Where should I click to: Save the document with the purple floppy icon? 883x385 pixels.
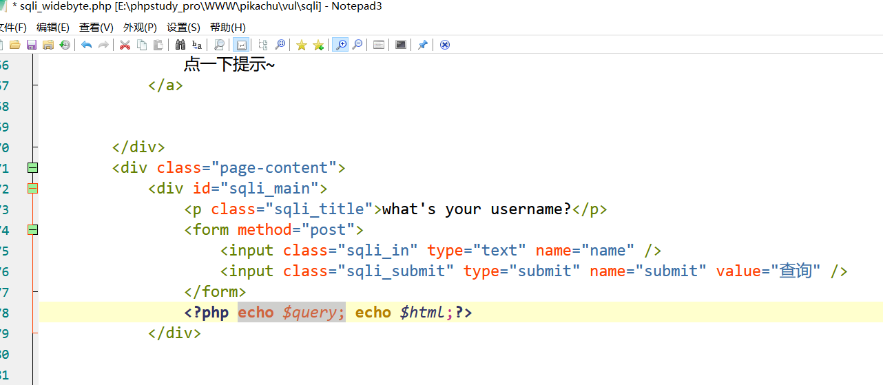32,45
